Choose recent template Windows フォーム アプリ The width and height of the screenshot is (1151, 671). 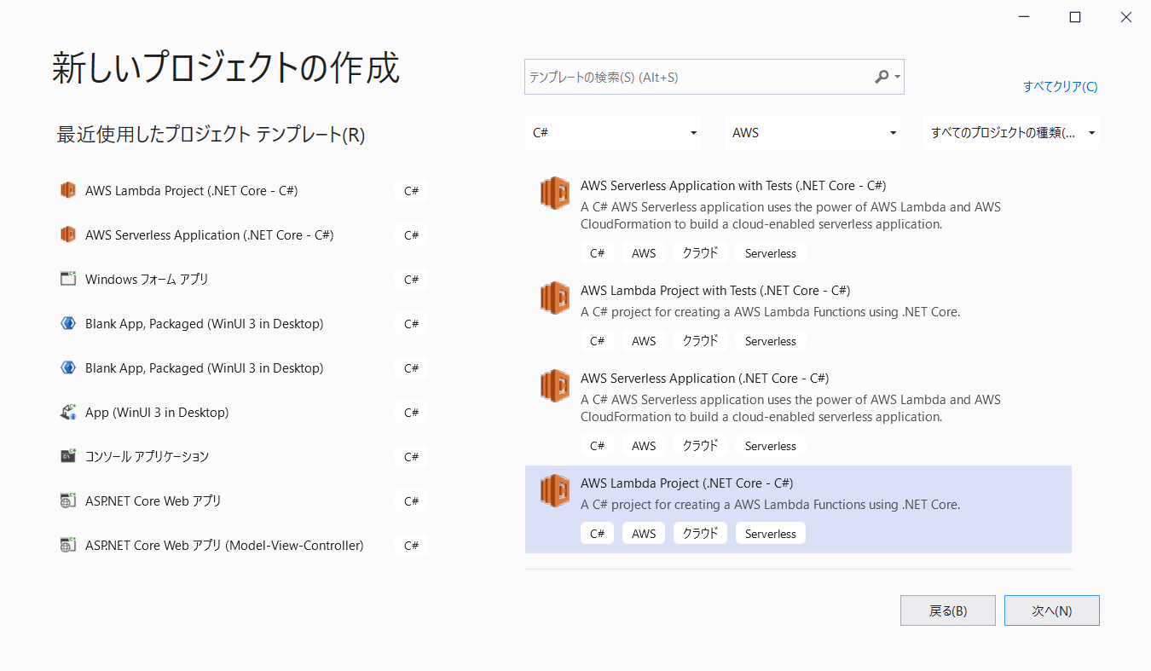243,279
